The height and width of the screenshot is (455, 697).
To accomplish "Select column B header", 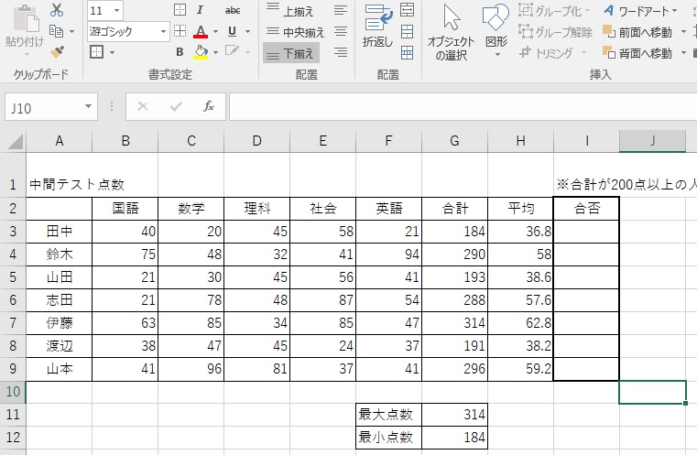I will click(x=125, y=141).
